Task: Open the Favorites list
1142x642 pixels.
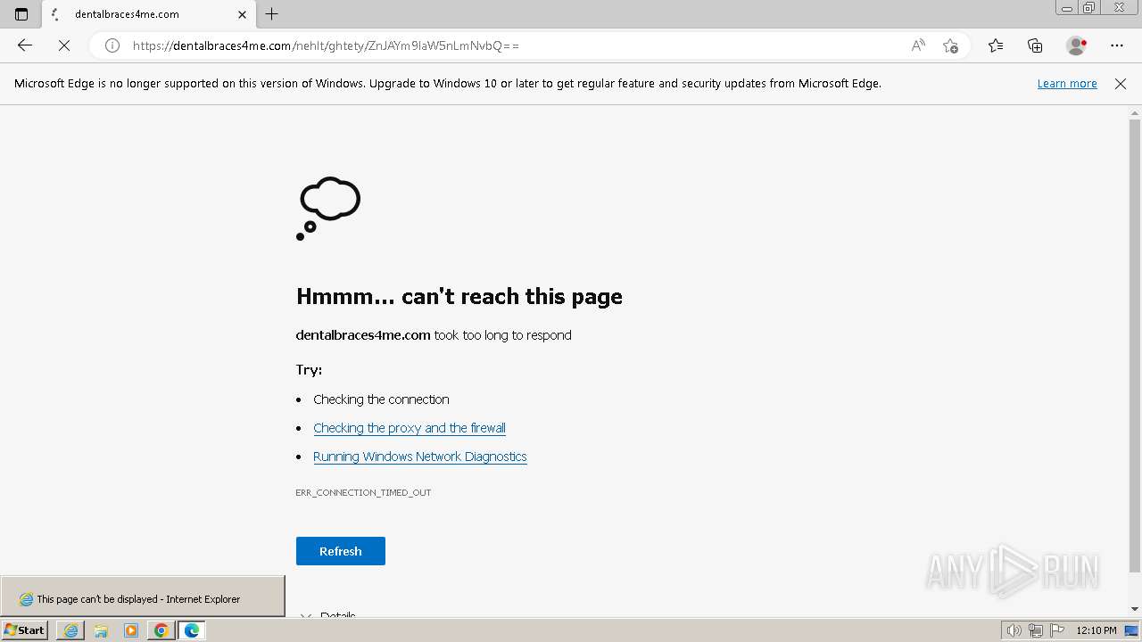Action: coord(996,45)
